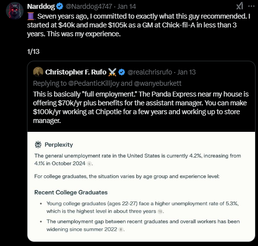Click Rufo's blue verified checkmark

[122, 72]
